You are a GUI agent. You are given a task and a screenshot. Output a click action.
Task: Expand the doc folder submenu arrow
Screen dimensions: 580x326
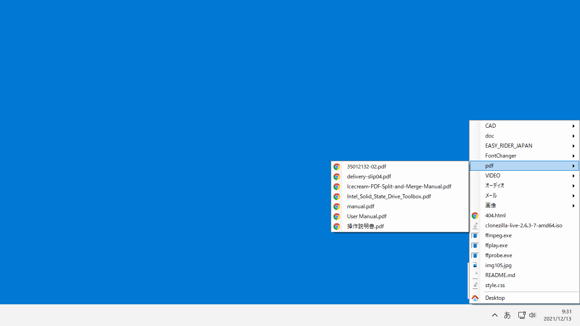574,136
